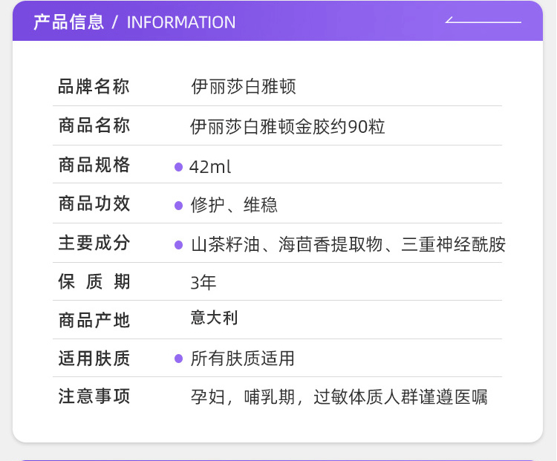557x461 pixels.
Task: Select the 适用肤质 label
Action: [94, 358]
